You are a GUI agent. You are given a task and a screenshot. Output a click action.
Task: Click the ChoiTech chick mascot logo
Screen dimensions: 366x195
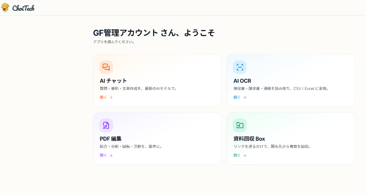[5, 7]
